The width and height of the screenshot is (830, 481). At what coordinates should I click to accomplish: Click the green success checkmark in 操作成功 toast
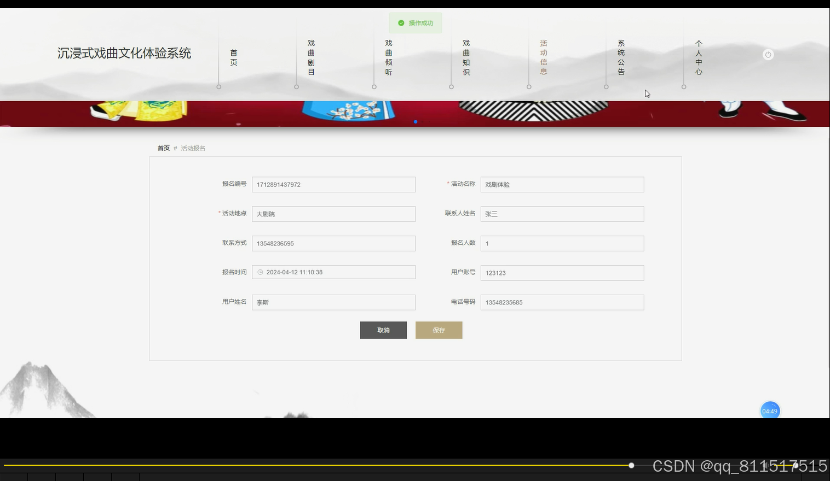point(400,23)
